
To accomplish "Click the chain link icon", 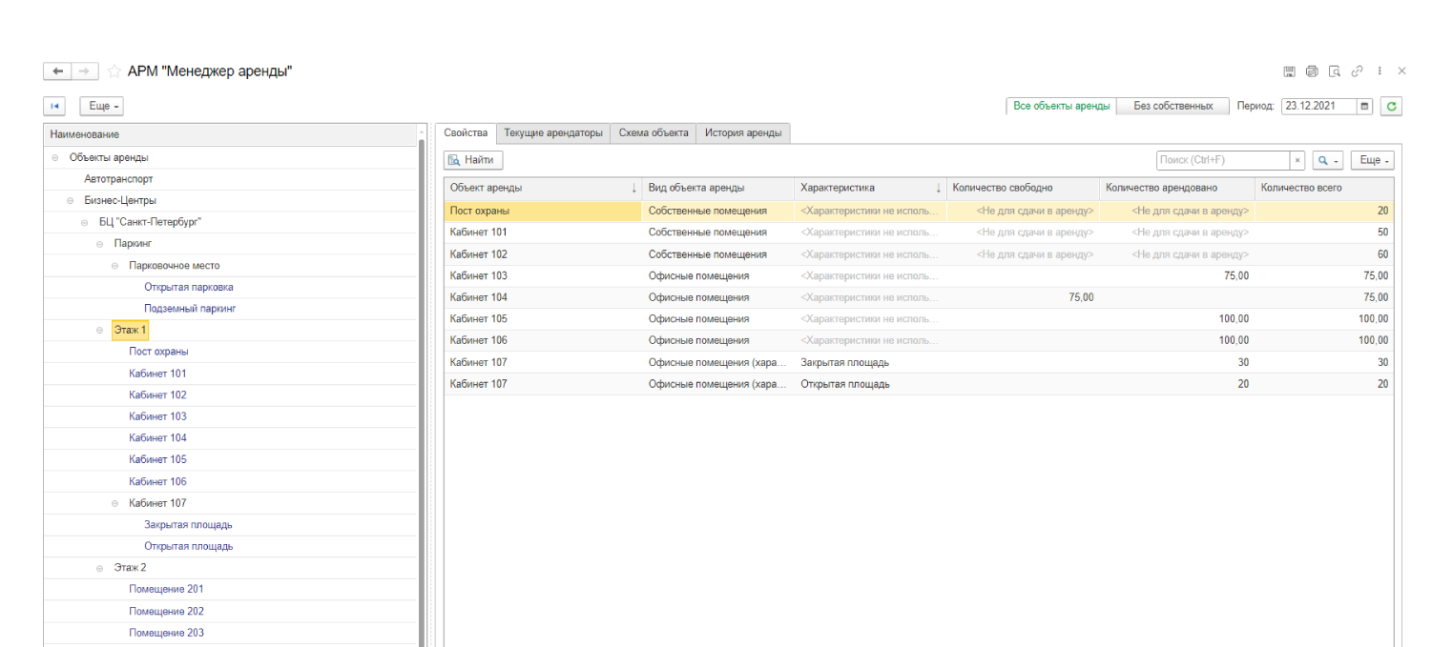I will pyautogui.click(x=1357, y=71).
